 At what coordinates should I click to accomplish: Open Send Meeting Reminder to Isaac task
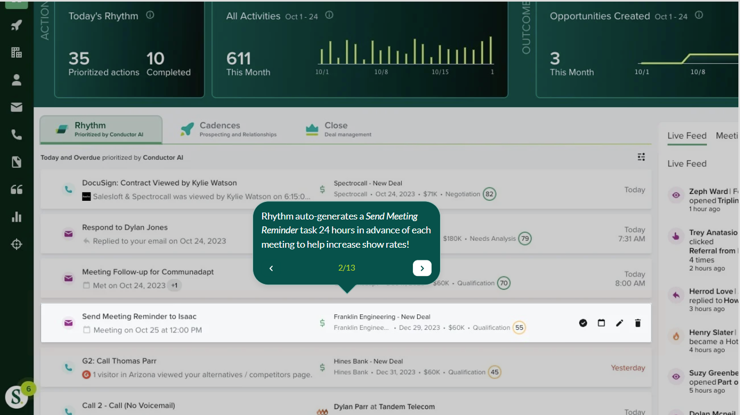pyautogui.click(x=139, y=316)
